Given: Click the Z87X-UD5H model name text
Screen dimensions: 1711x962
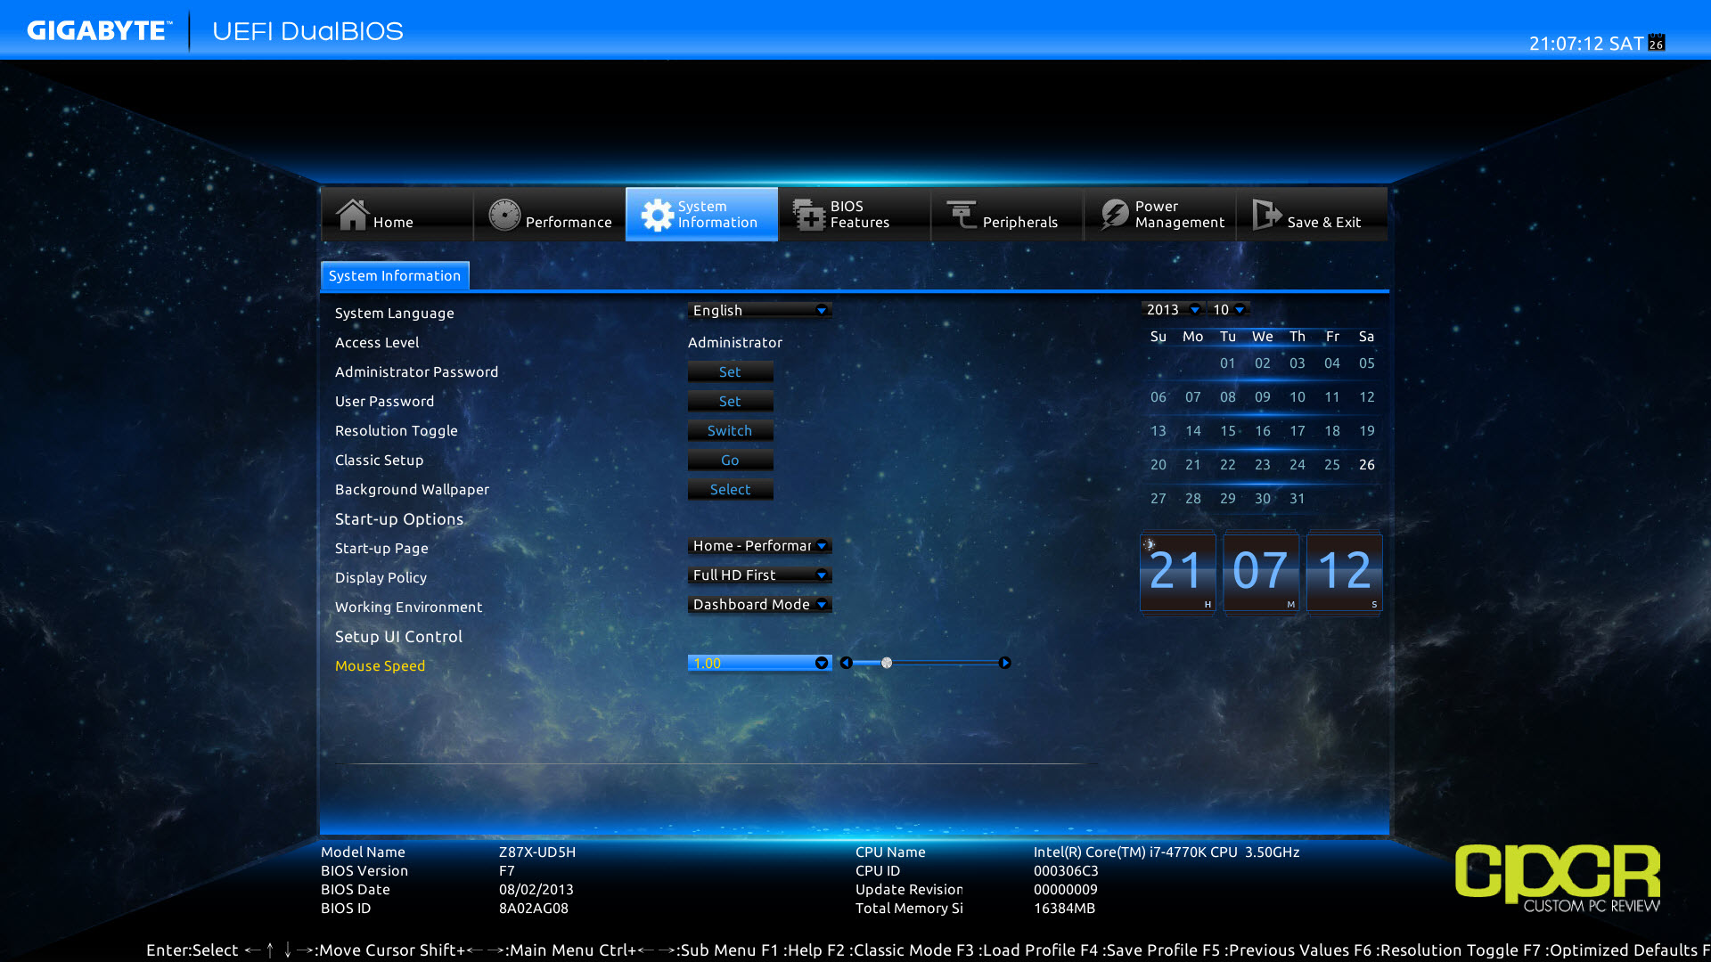Looking at the screenshot, I should (537, 852).
